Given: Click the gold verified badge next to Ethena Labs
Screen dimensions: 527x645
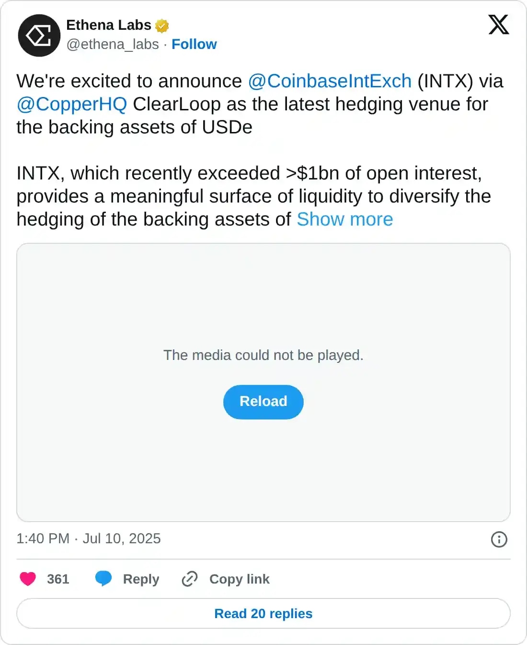Looking at the screenshot, I should (162, 25).
